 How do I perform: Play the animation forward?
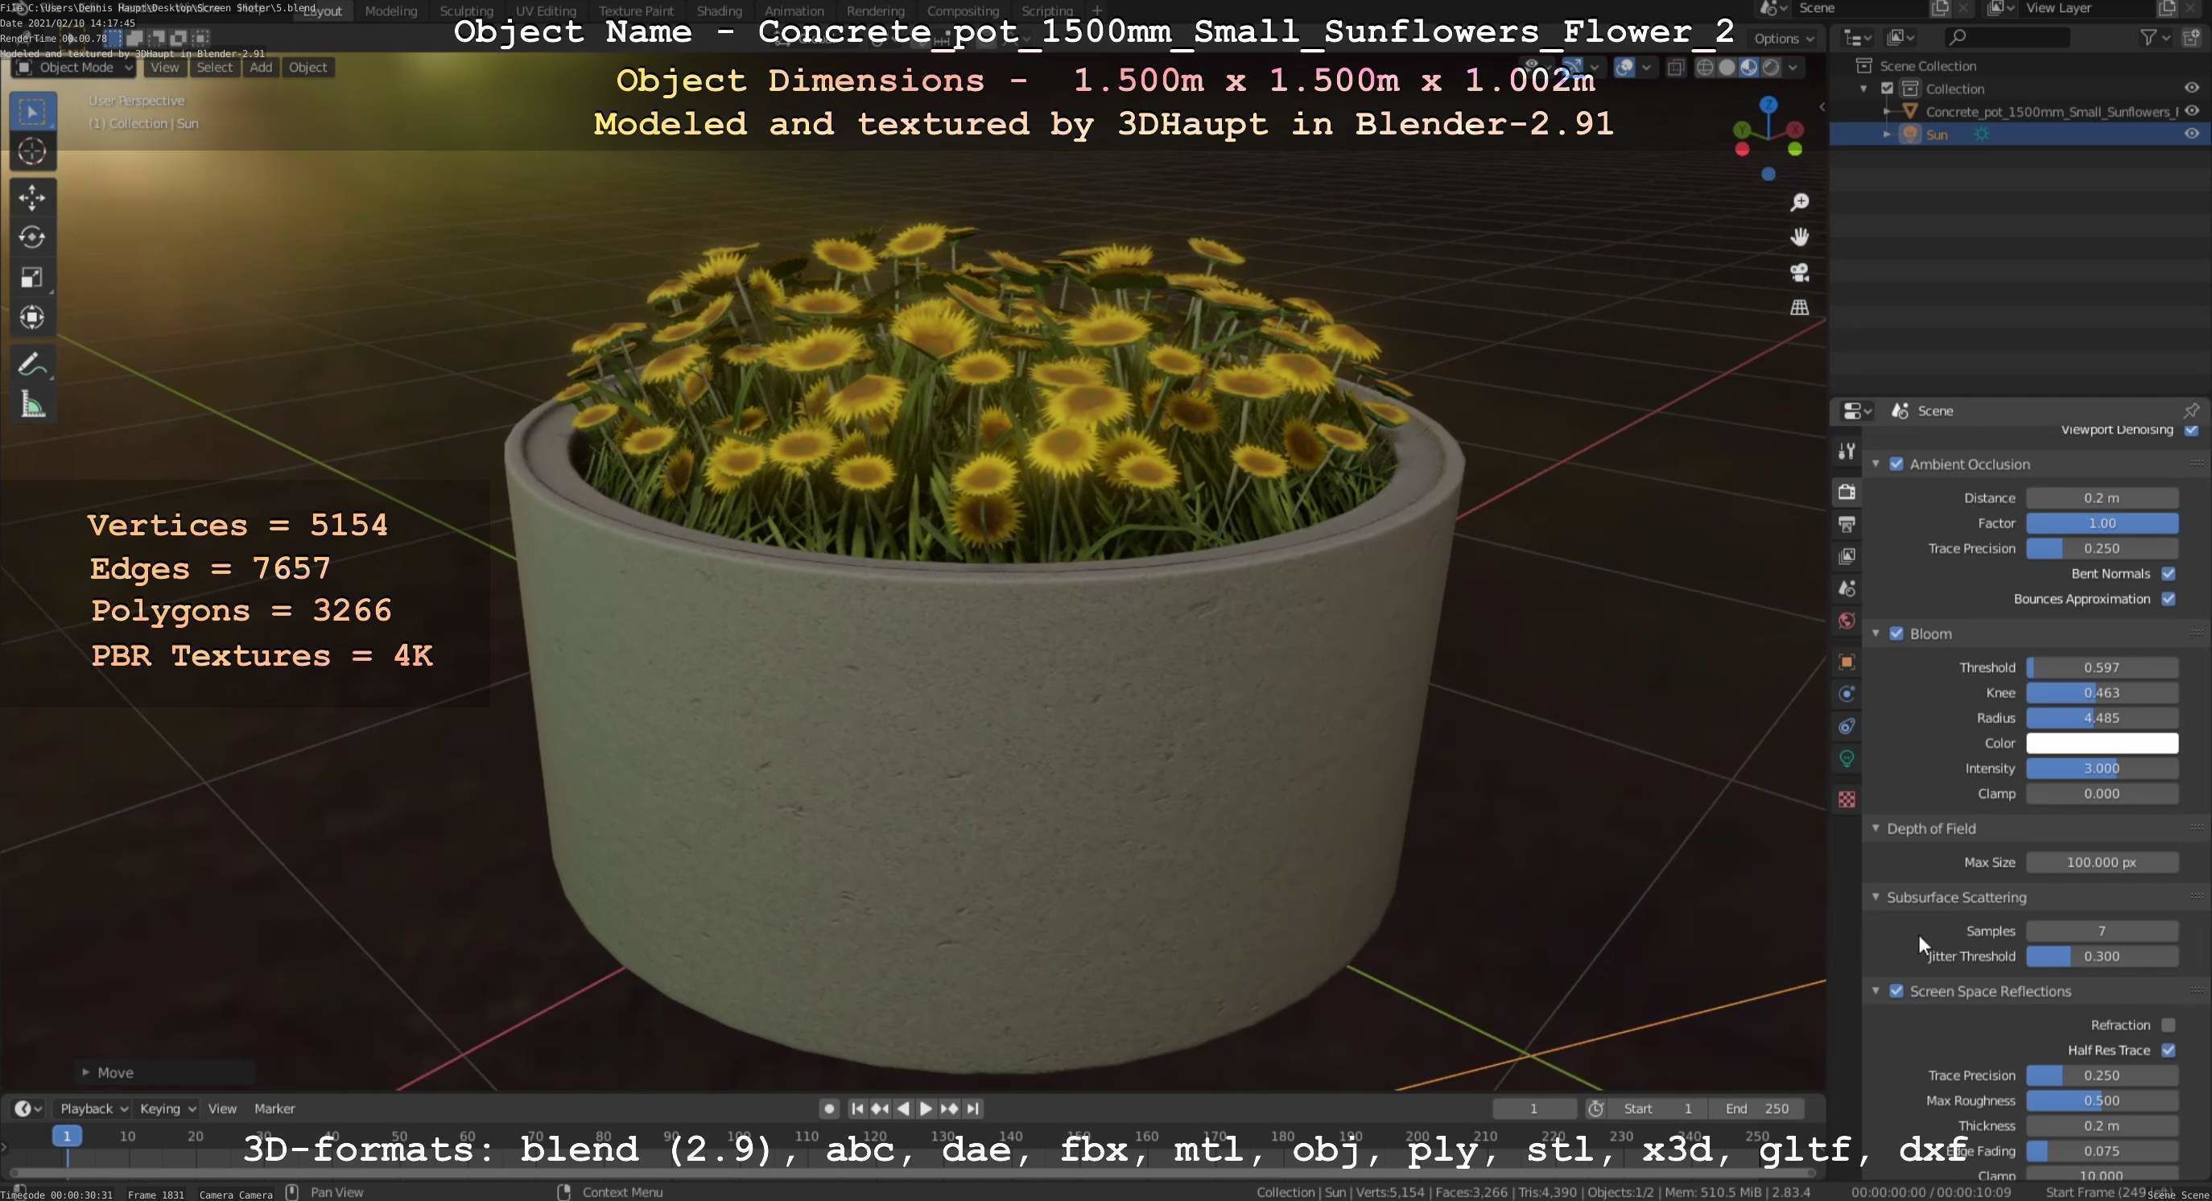point(926,1108)
